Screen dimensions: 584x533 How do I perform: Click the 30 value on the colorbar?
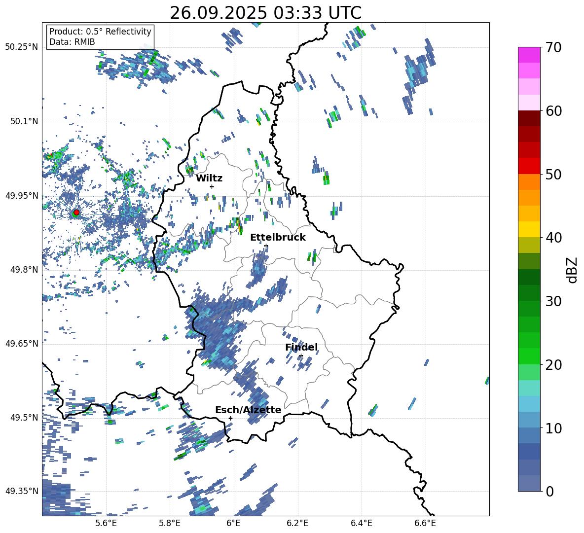(553, 301)
